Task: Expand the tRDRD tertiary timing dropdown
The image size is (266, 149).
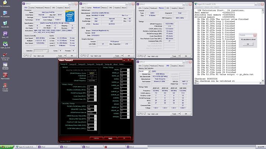Action: 128,70
